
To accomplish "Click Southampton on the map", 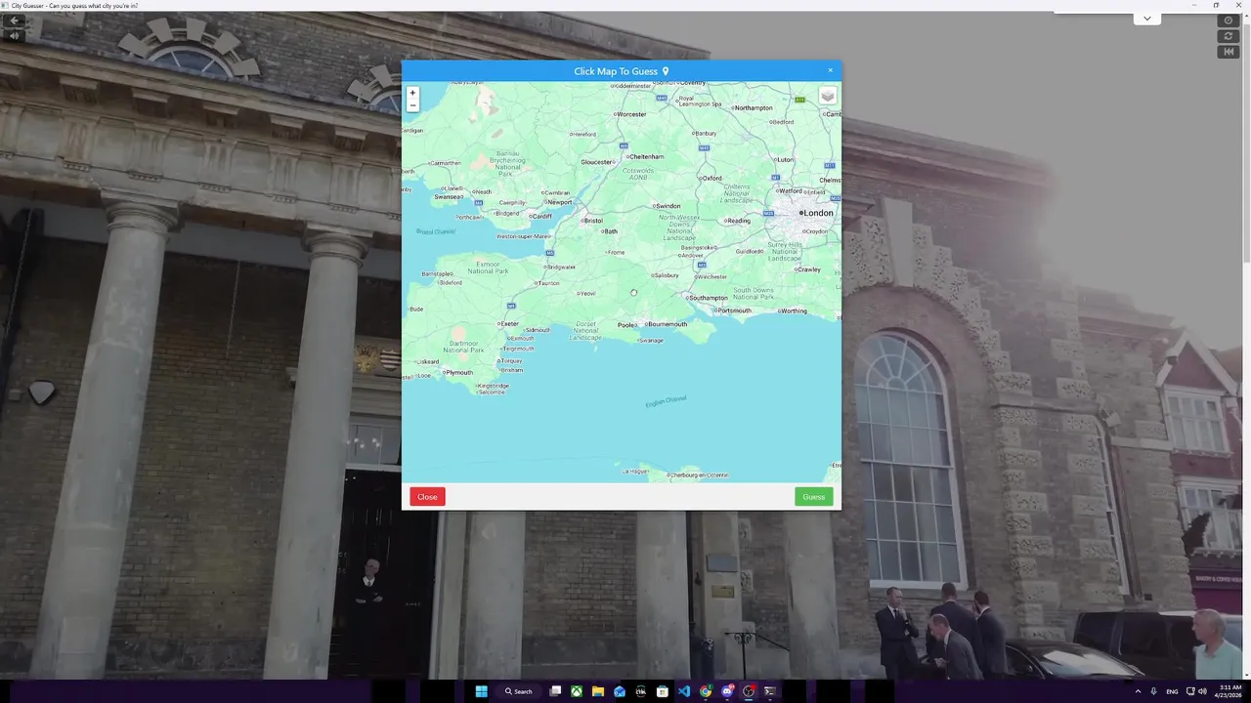I will [709, 298].
